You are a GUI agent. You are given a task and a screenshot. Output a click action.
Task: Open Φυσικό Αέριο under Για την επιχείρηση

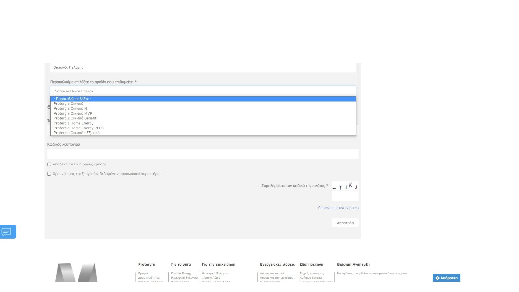(211, 278)
